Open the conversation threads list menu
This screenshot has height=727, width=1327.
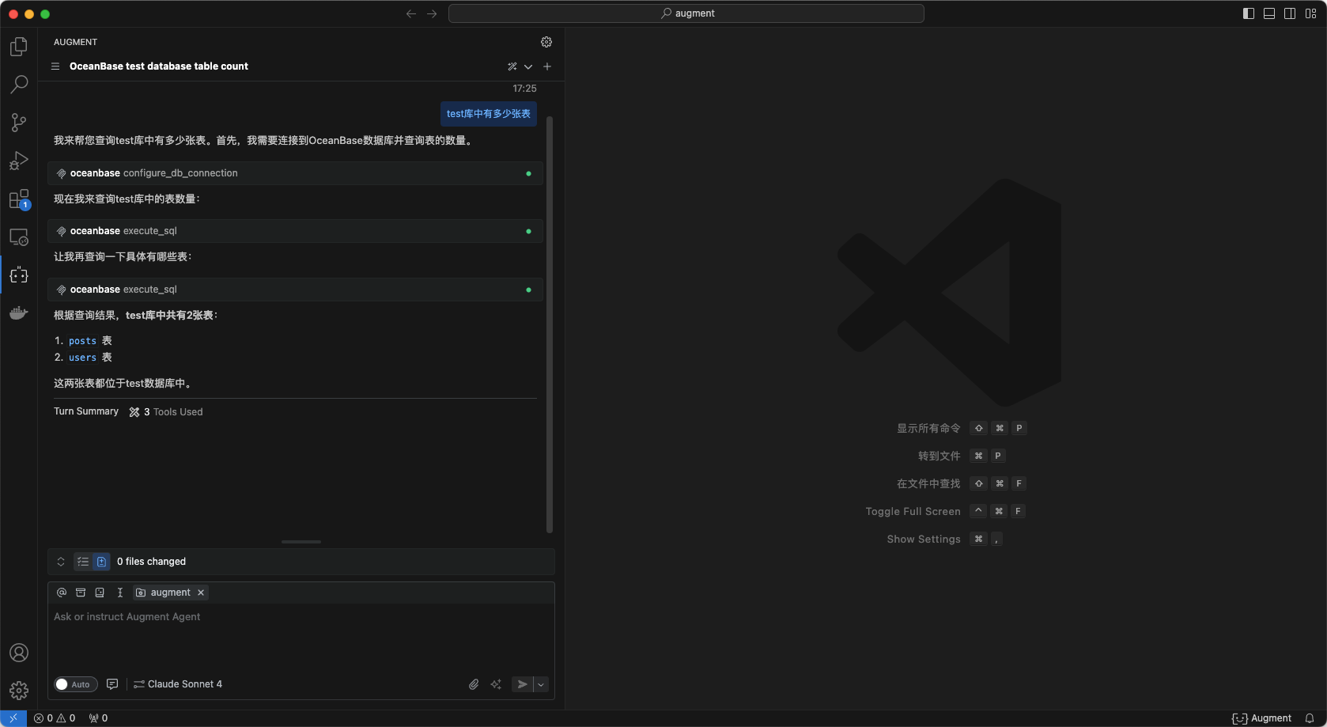click(x=55, y=66)
